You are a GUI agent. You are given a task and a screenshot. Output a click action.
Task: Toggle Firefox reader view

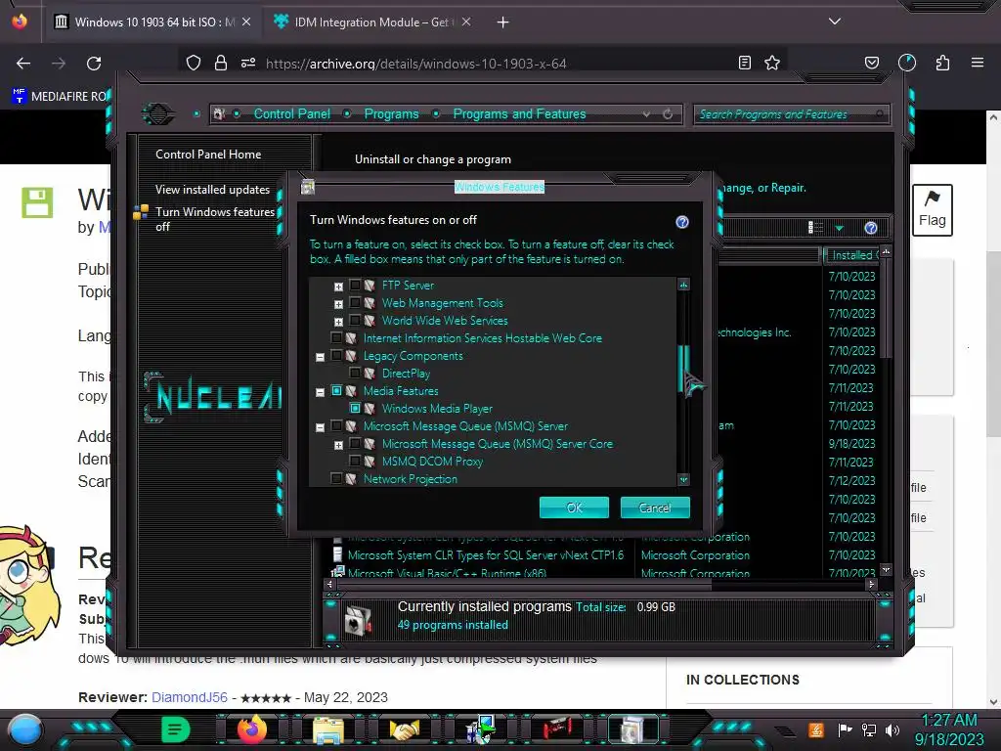tap(744, 63)
